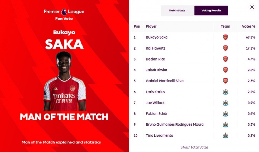Click Gabriel Martinelli Silva player name
Viewport: 259px width, 152px height.
click(165, 81)
